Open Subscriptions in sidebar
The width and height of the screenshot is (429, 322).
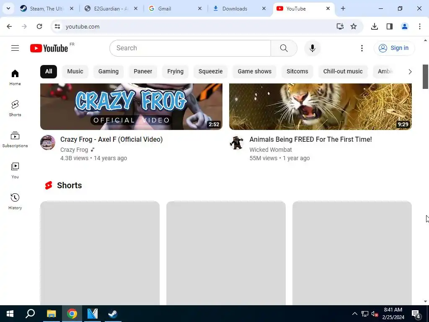coord(15,139)
